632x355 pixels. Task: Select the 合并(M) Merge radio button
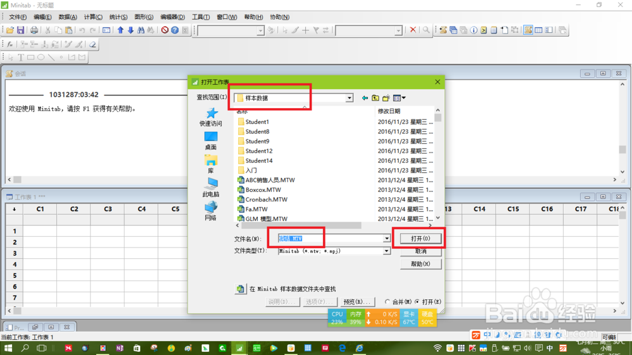pos(387,301)
